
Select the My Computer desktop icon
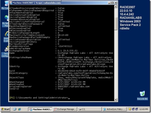[x=5, y=5]
